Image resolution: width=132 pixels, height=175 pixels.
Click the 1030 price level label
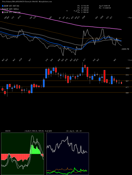click(128, 68)
